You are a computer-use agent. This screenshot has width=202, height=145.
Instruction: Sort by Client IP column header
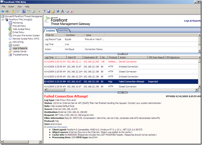coord(75,57)
